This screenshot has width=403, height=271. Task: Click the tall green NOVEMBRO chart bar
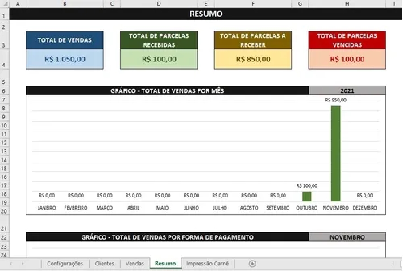336,153
